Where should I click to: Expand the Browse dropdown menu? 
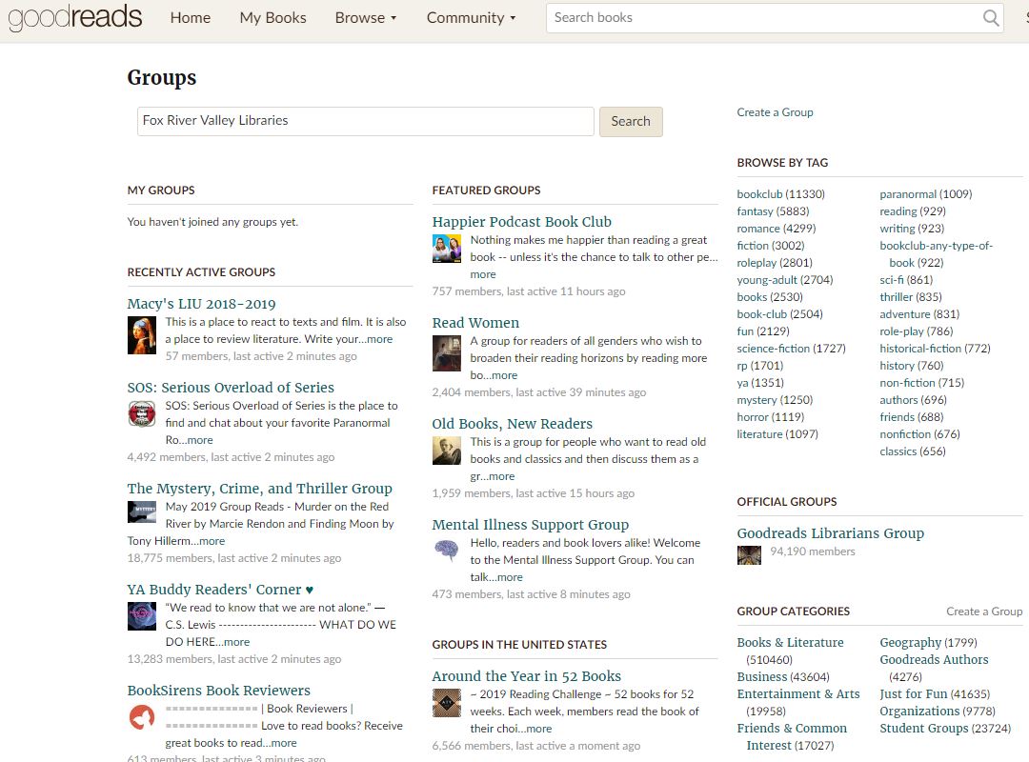tap(366, 18)
